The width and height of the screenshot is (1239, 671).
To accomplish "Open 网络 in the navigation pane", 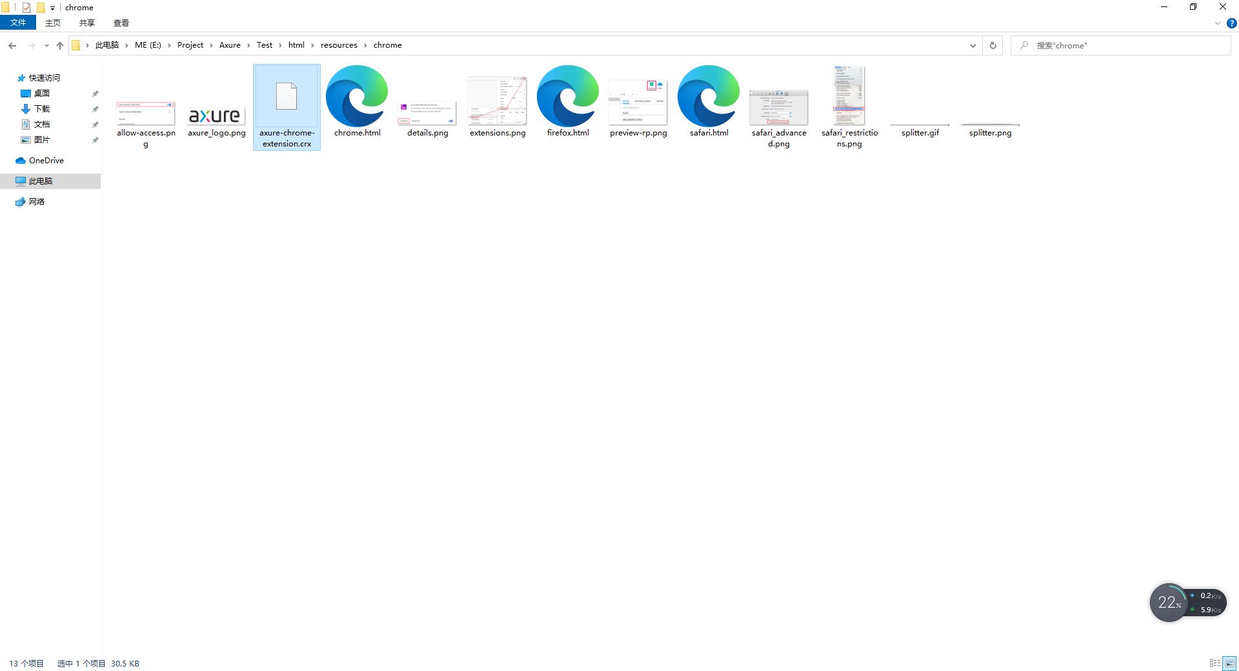I will pos(35,201).
